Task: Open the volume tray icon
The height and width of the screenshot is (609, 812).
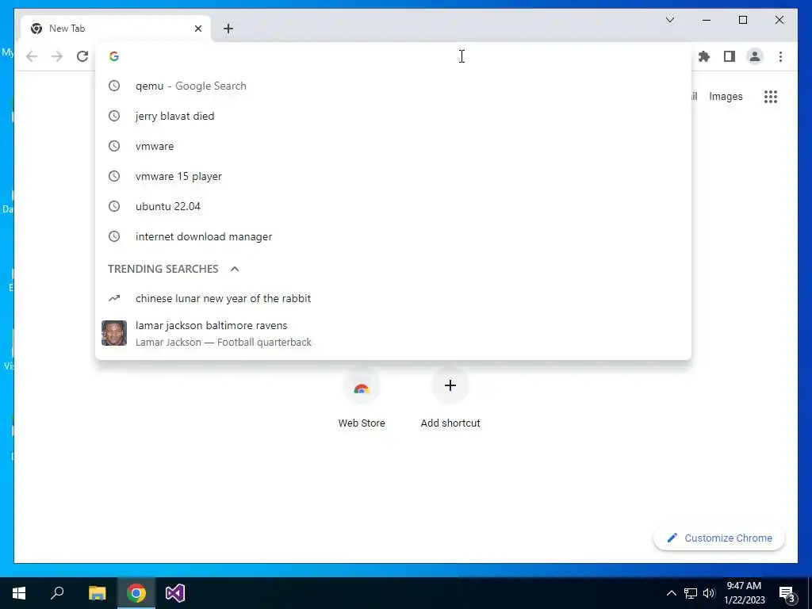Action: [x=709, y=593]
